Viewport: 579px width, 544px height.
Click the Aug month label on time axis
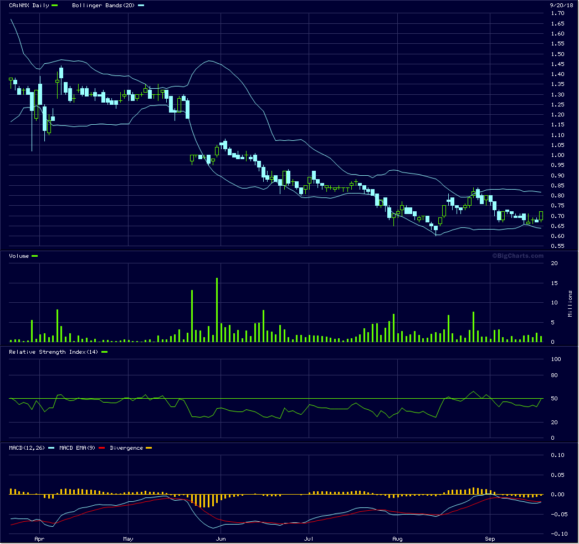397,539
